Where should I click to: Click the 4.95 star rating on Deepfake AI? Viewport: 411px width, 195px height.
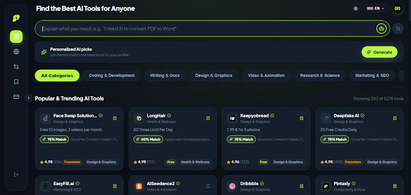(327, 162)
